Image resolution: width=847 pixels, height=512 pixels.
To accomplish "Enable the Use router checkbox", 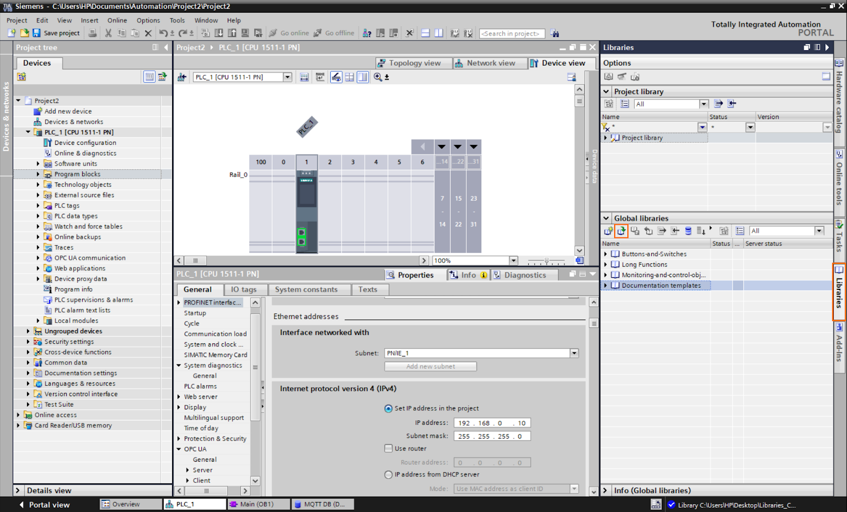I will tap(389, 448).
